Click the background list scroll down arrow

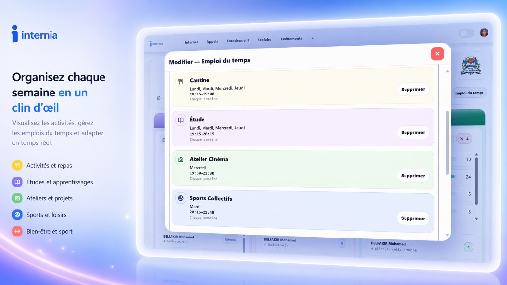(476, 219)
